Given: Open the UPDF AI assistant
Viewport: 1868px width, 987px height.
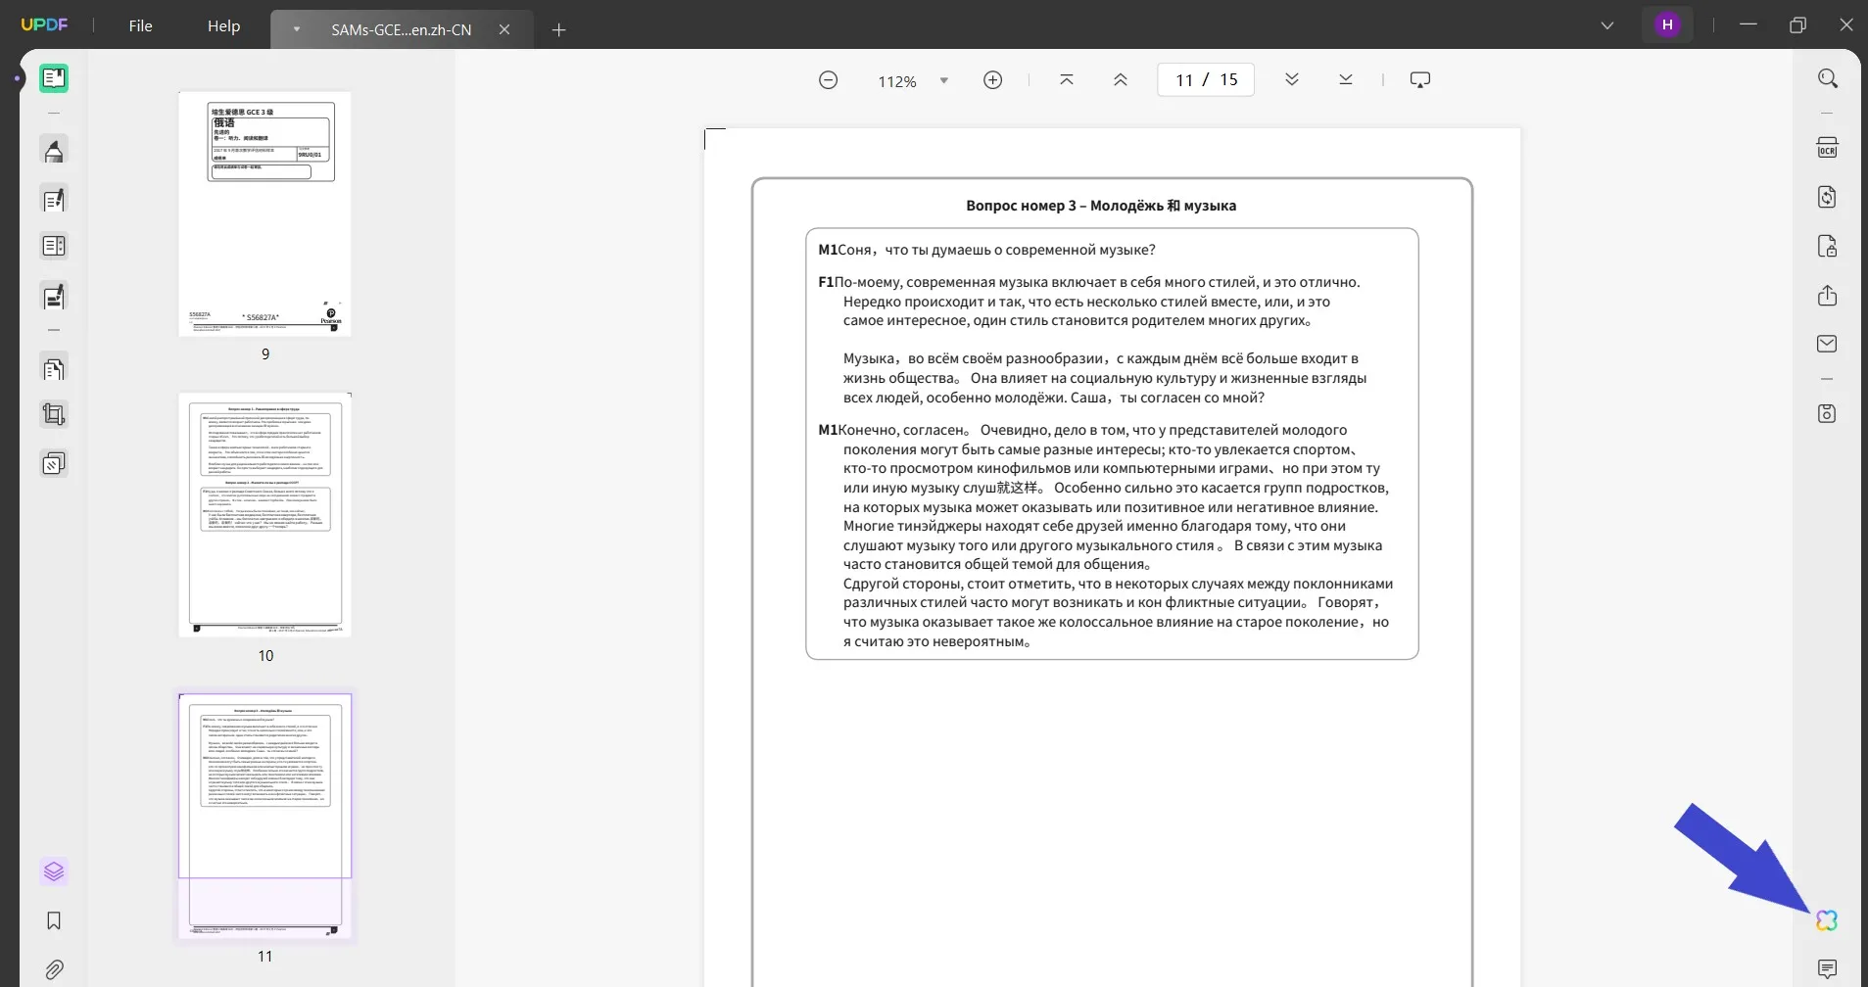Looking at the screenshot, I should pos(1827,920).
